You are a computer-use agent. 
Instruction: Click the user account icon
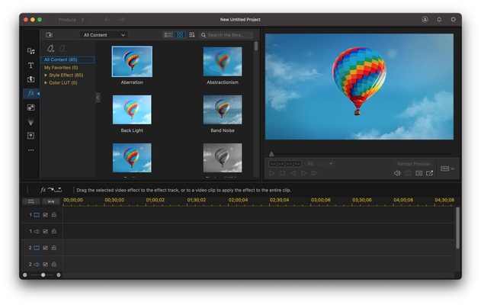point(425,19)
